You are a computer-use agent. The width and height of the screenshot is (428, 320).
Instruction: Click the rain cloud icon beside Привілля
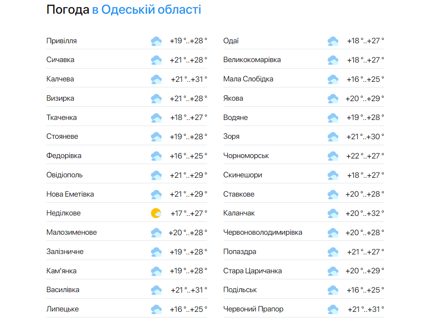156,41
